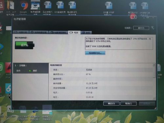Click the up arrow of details scrollbar
This screenshot has height=123, width=164.
point(154,65)
